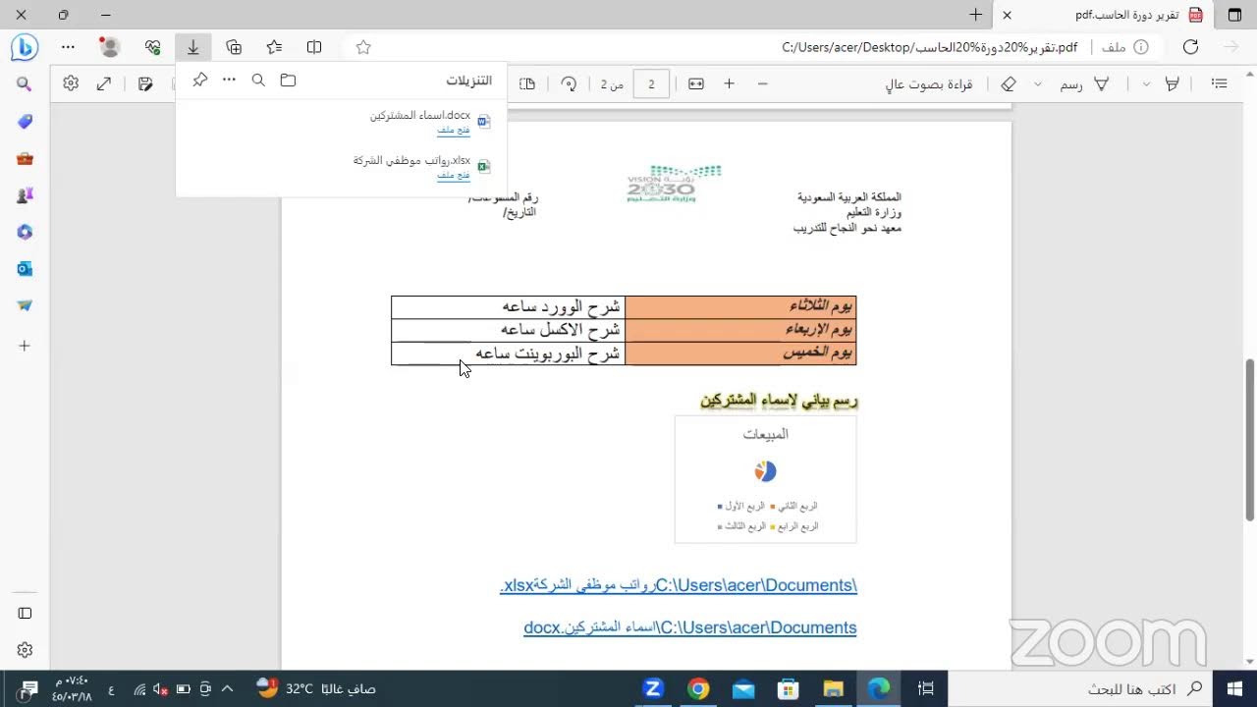
Task: Select the PDF Erase tool
Action: pos(1008,83)
